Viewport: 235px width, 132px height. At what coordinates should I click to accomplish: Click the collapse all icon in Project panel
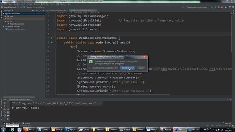[x=36, y=11]
